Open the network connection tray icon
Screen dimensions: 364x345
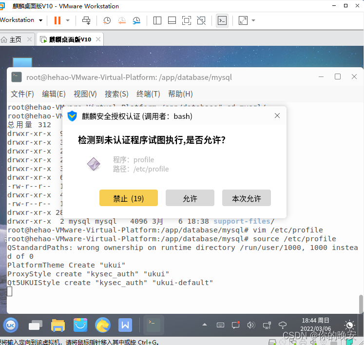267,325
